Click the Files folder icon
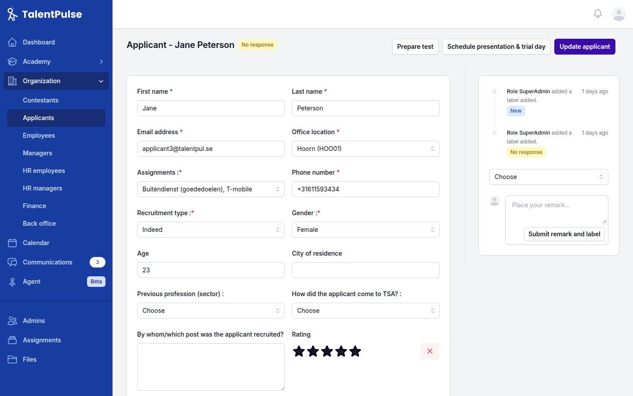 tap(12, 359)
